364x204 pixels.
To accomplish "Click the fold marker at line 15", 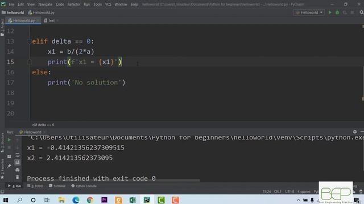I will pos(29,62).
